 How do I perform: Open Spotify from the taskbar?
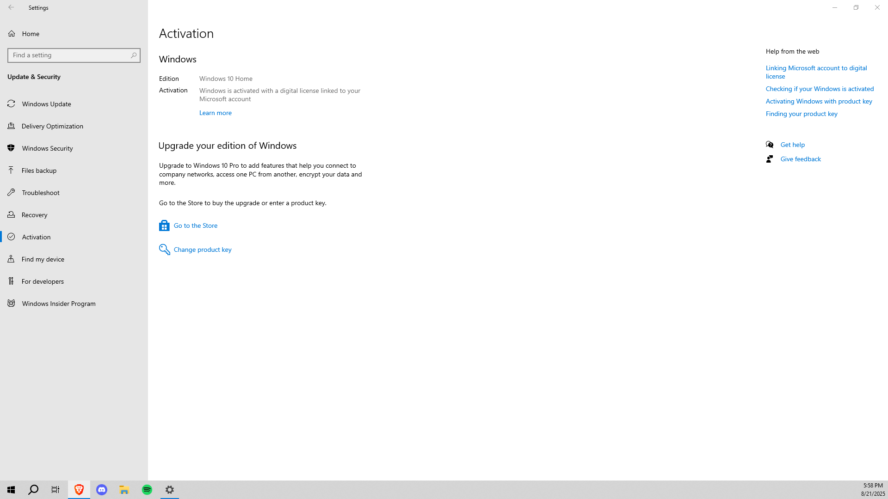click(147, 490)
